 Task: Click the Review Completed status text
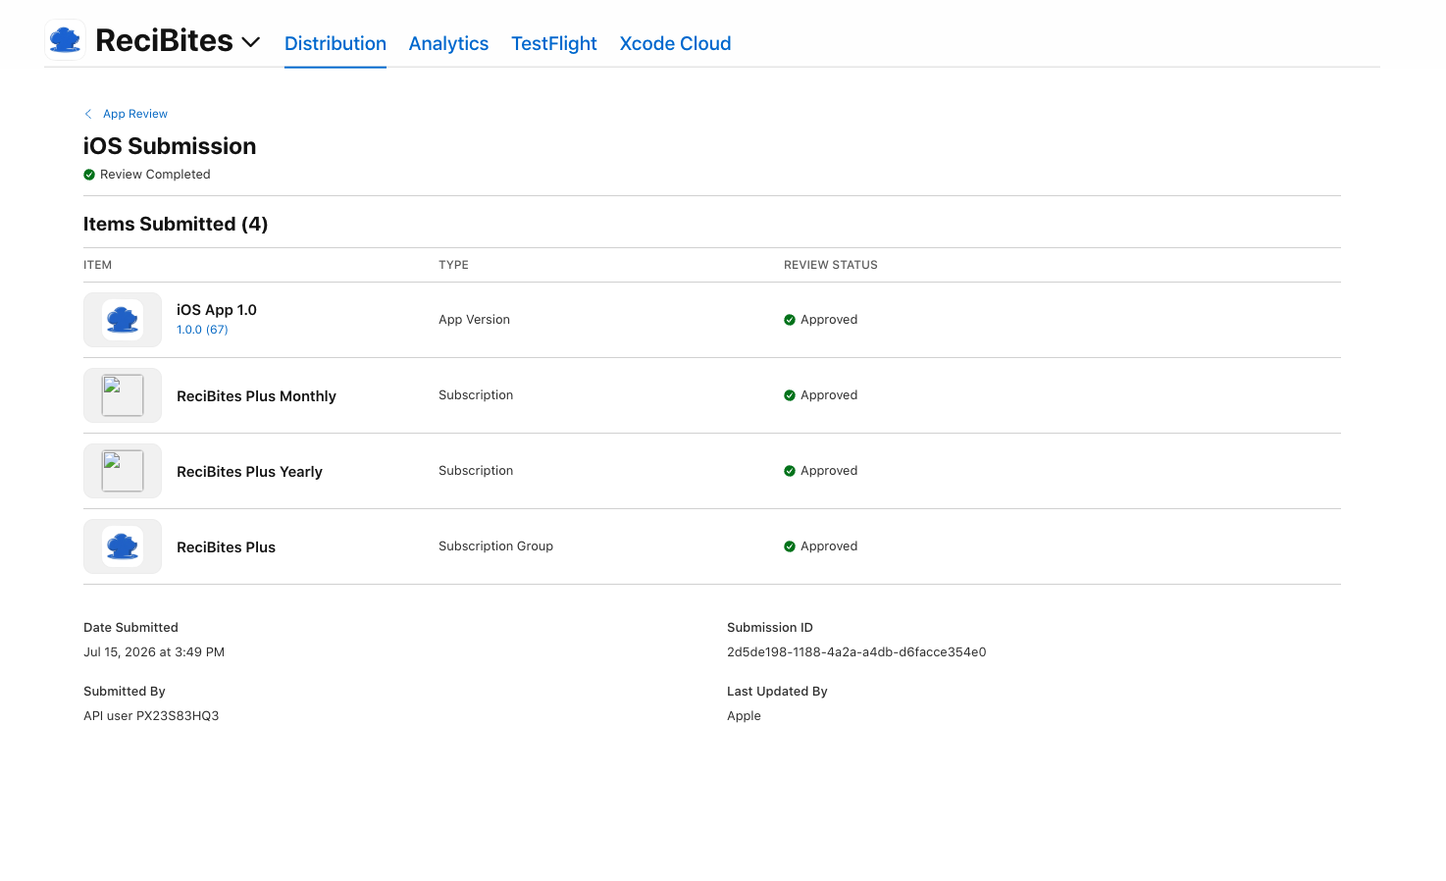click(155, 175)
